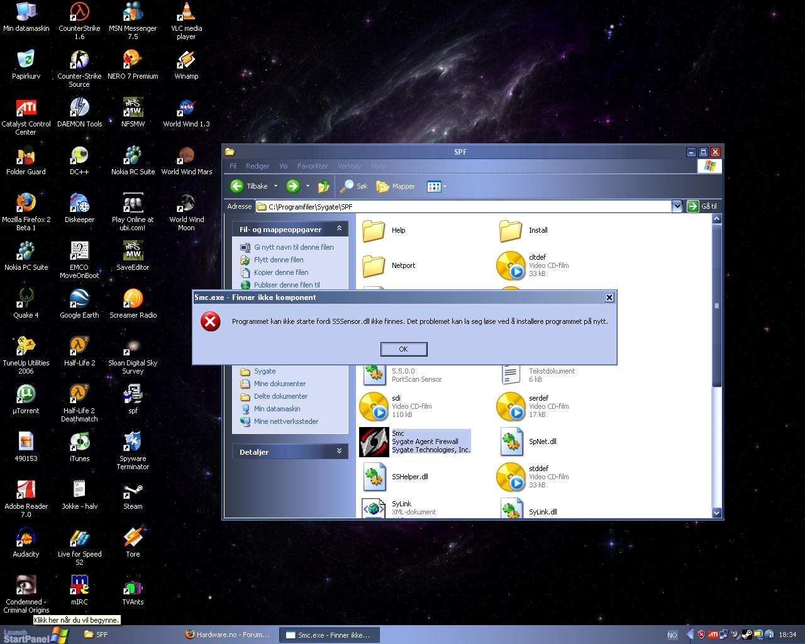Click the scroll down arrow in SPF window
The height and width of the screenshot is (644, 805).
(716, 513)
